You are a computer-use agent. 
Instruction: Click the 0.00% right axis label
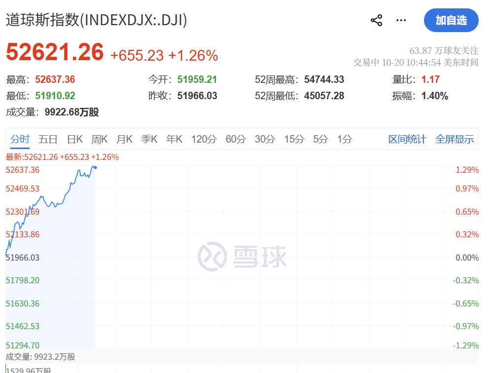(467, 258)
